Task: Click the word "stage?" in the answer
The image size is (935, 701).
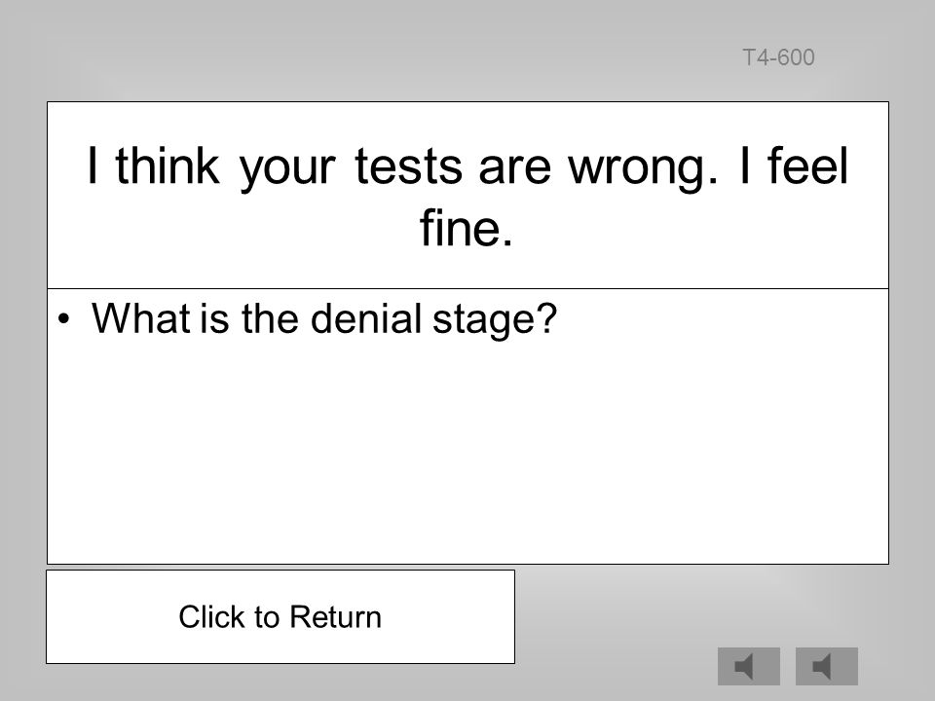Action: tap(495, 320)
